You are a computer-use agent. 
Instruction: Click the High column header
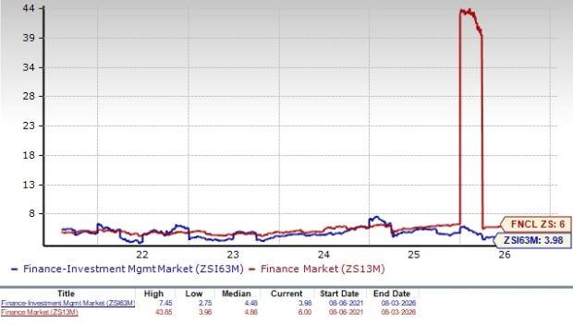tap(153, 294)
